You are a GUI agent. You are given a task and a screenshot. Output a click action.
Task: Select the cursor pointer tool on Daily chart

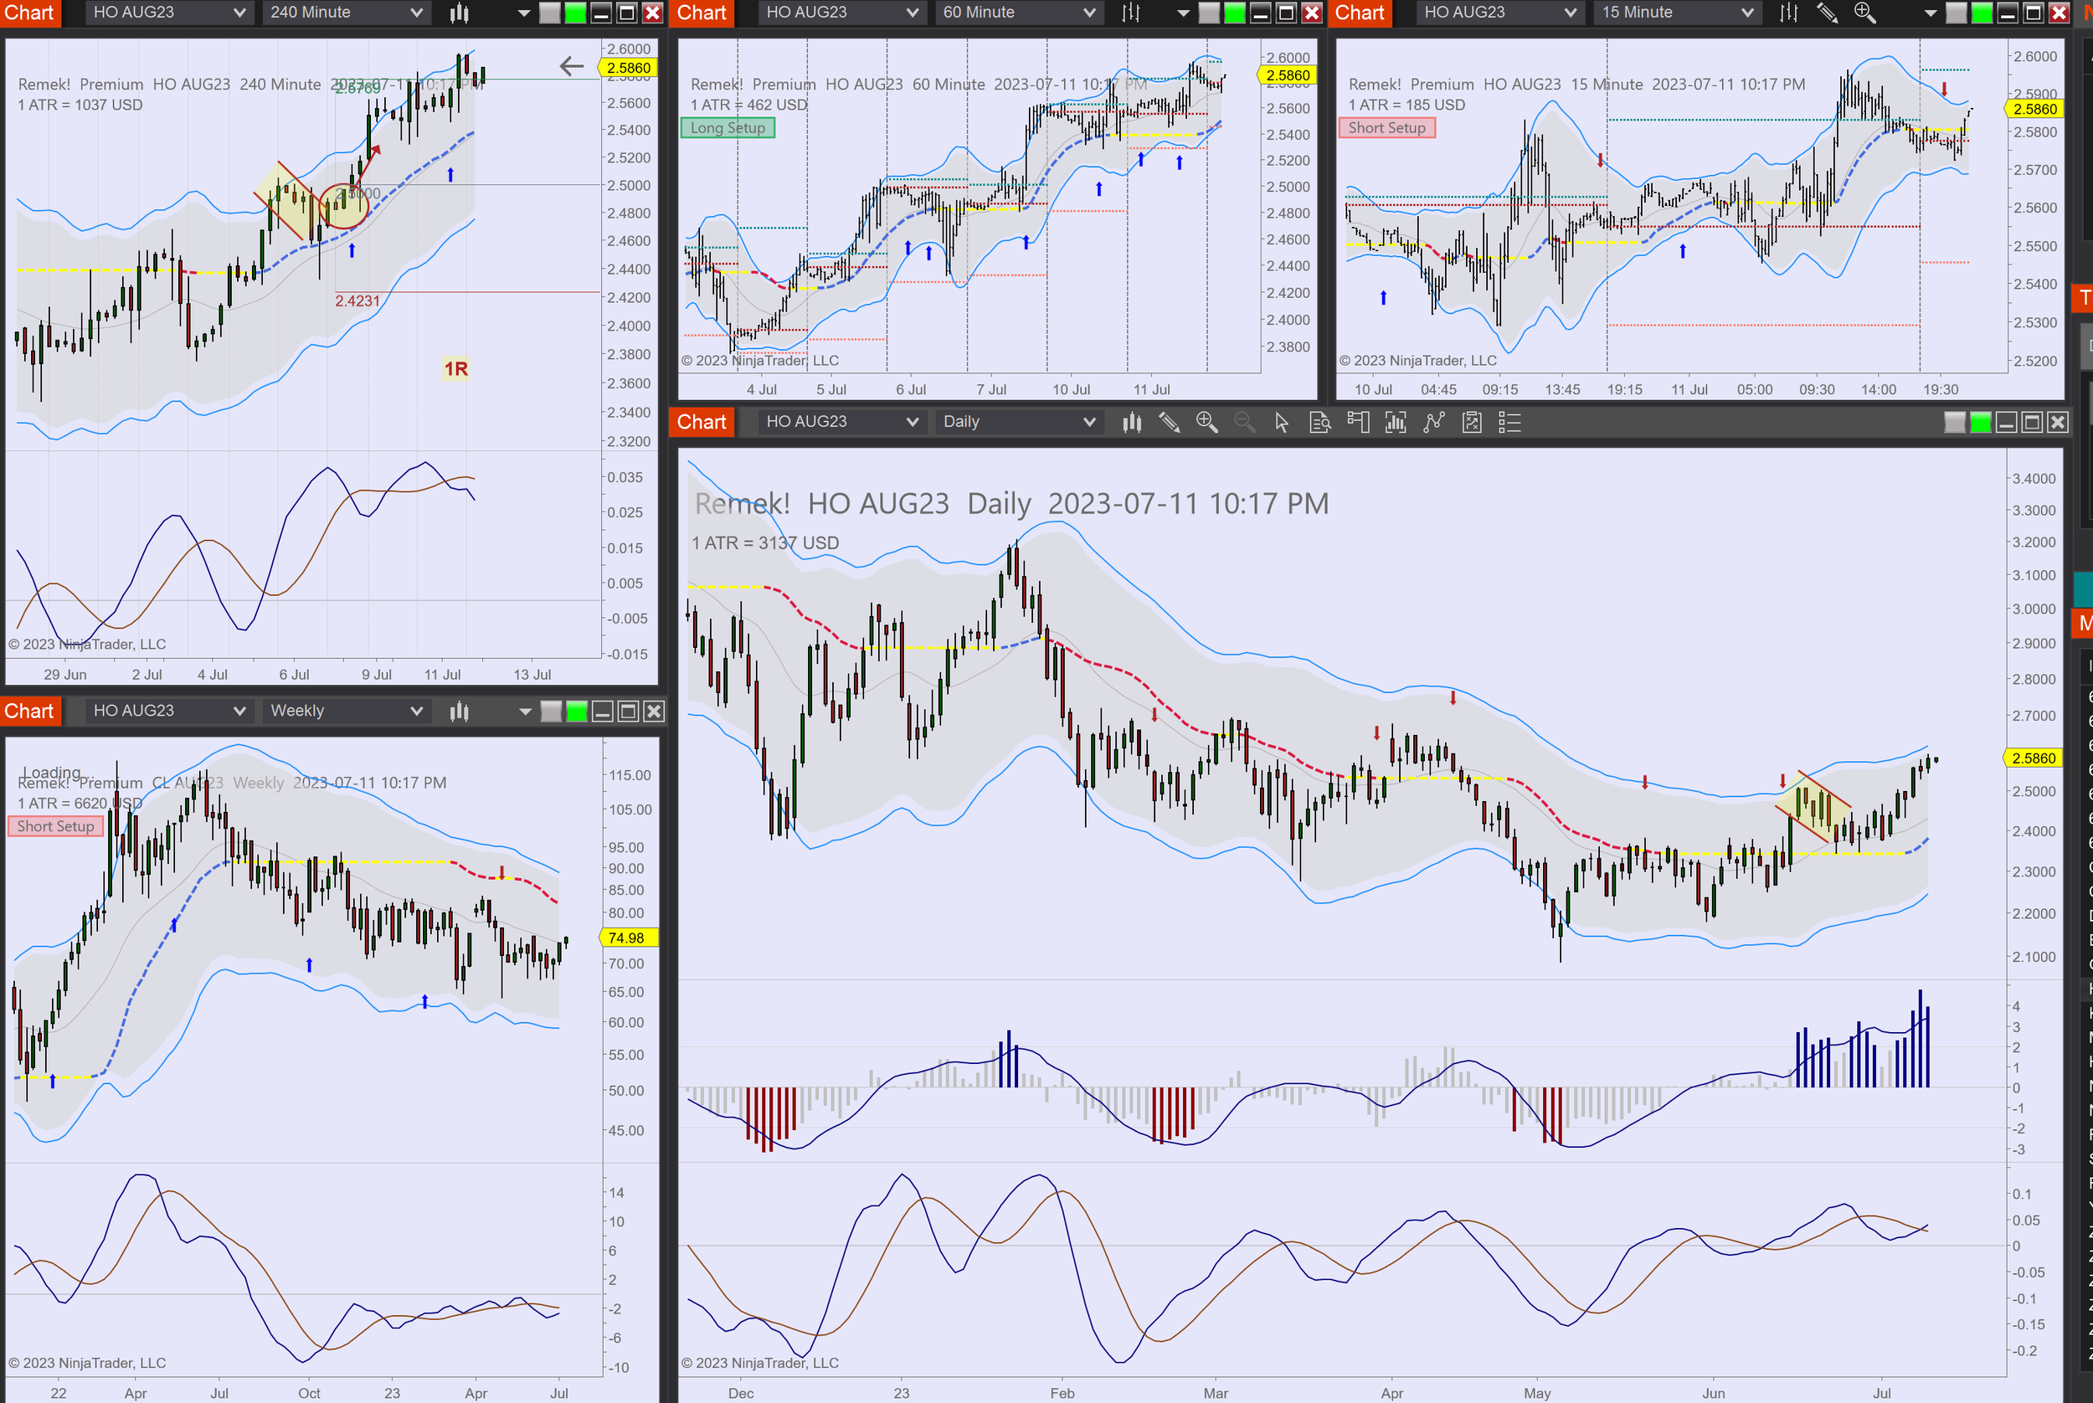click(x=1282, y=423)
